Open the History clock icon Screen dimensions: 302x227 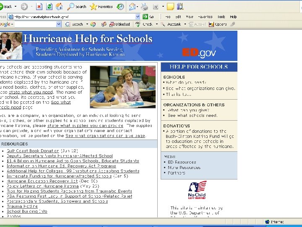click(120, 7)
